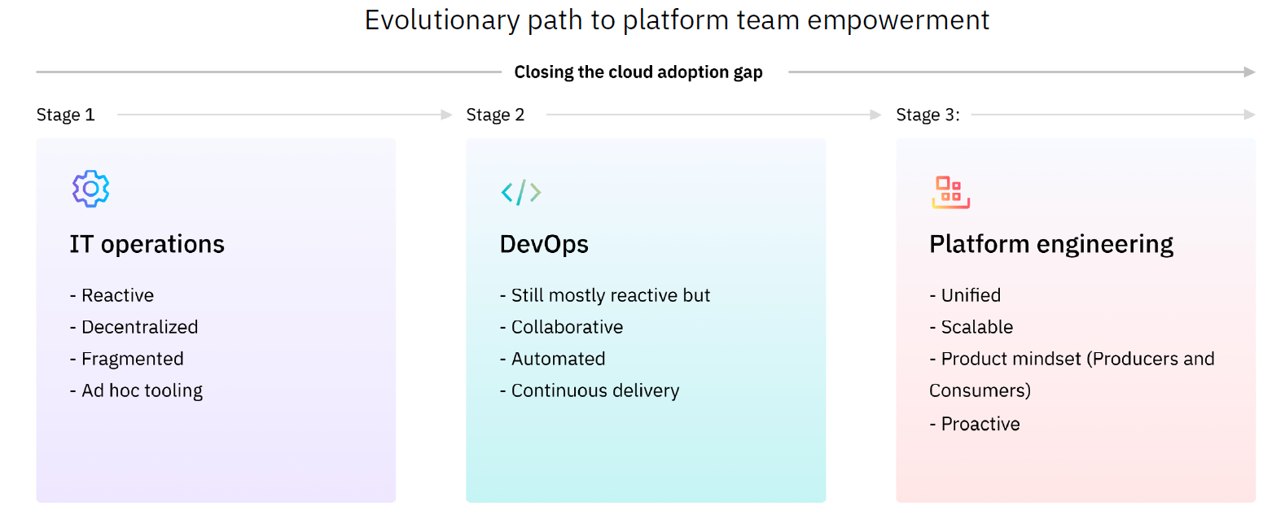Click the arrowhead ending the Stage 2 line
Screen dimensions: 1285x519
[x=875, y=115]
